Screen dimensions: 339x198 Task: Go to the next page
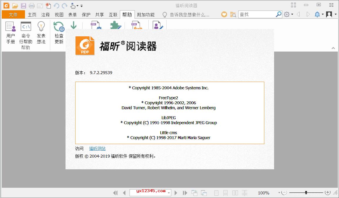tap(176, 193)
